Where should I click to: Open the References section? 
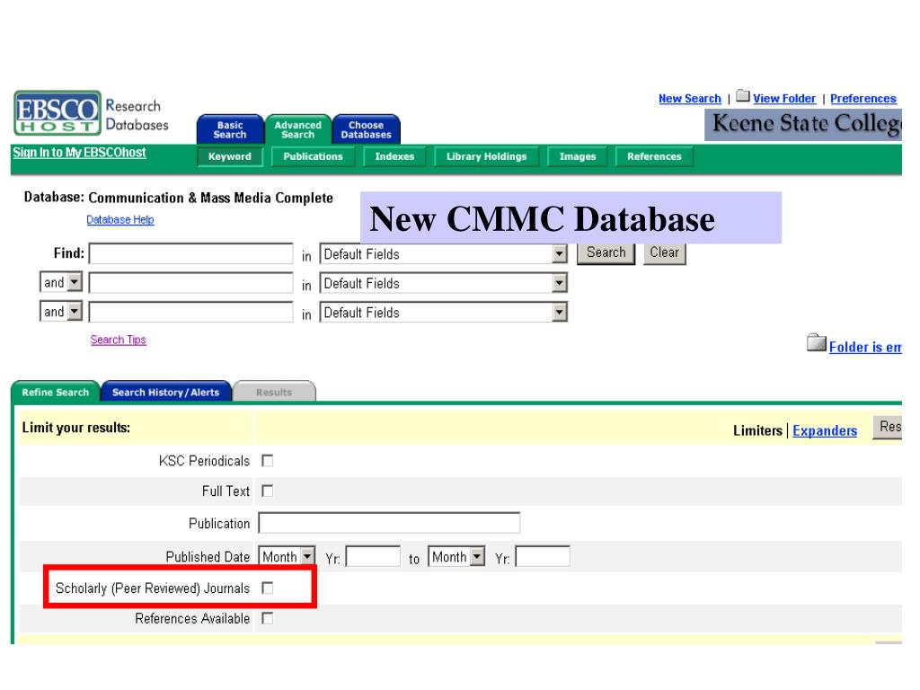coord(654,156)
